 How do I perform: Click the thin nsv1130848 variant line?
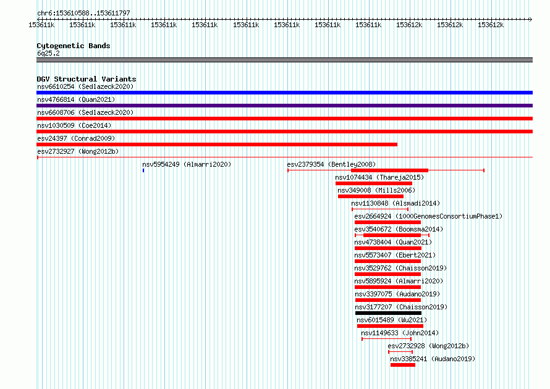380,209
